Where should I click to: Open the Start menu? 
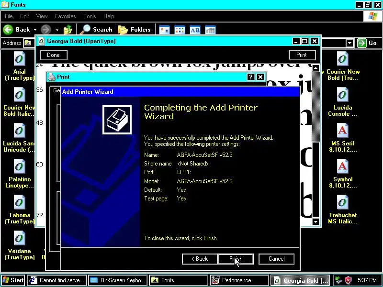click(13, 280)
